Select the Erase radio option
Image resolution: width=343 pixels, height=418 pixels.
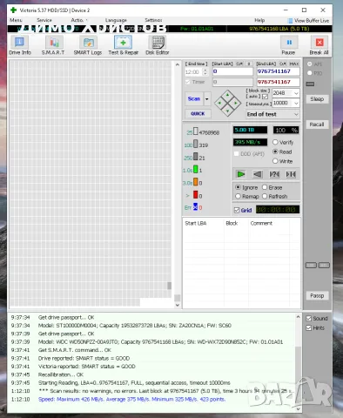[265, 187]
